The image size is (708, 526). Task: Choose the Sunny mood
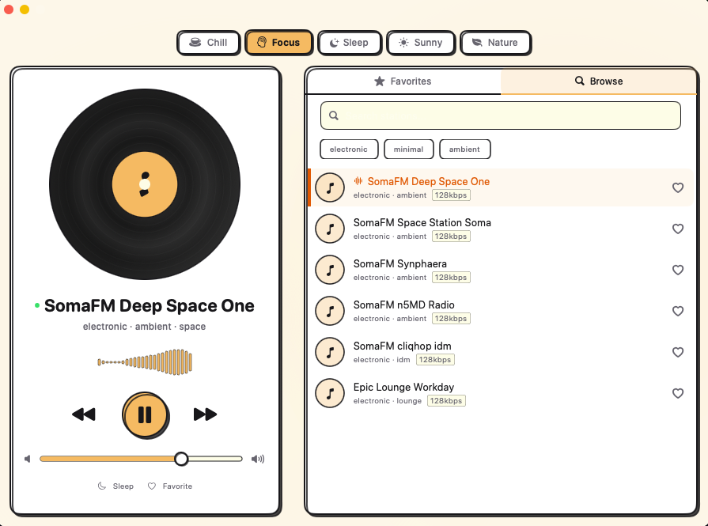[x=420, y=43]
